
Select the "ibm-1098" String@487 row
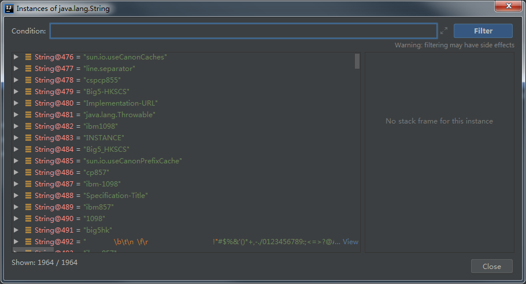click(186, 184)
